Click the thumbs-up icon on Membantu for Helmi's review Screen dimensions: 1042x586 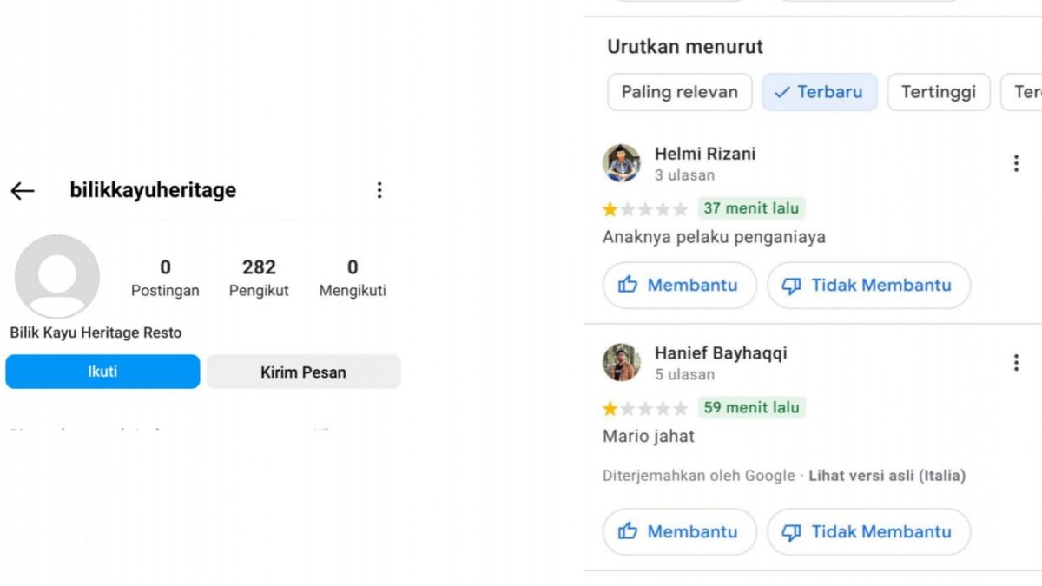pos(627,285)
